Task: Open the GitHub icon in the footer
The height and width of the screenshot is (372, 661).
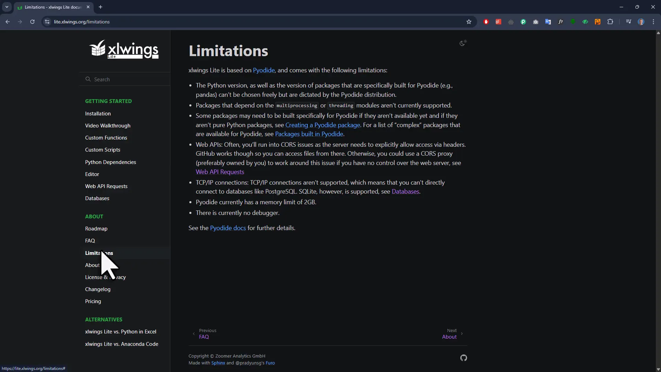Action: coord(463,358)
